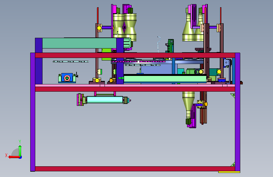Select the cone-shaped part hanging below the table
The width and height of the screenshot is (273, 177).
coord(188,105)
